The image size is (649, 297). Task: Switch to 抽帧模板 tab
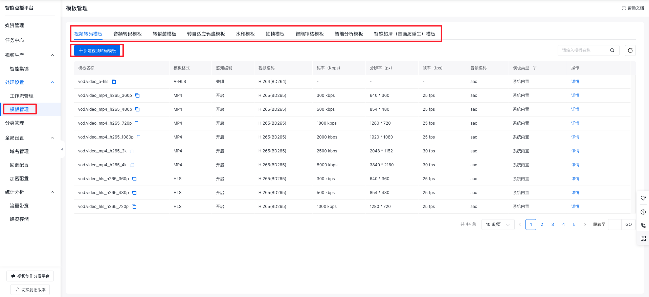coord(275,34)
